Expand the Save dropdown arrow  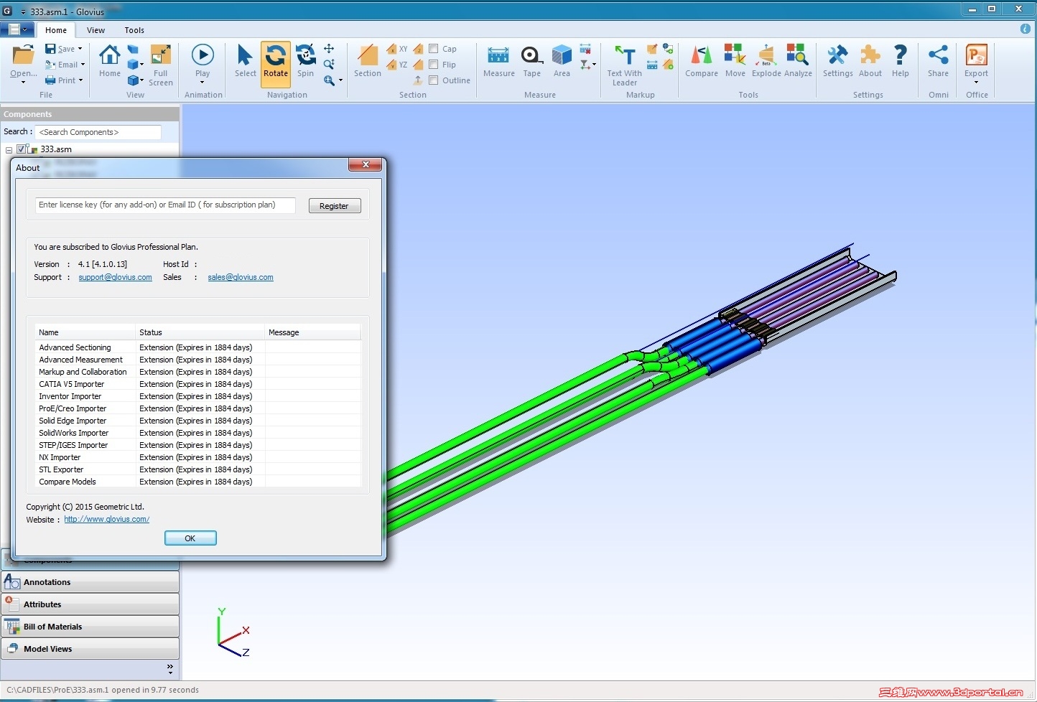pos(80,49)
